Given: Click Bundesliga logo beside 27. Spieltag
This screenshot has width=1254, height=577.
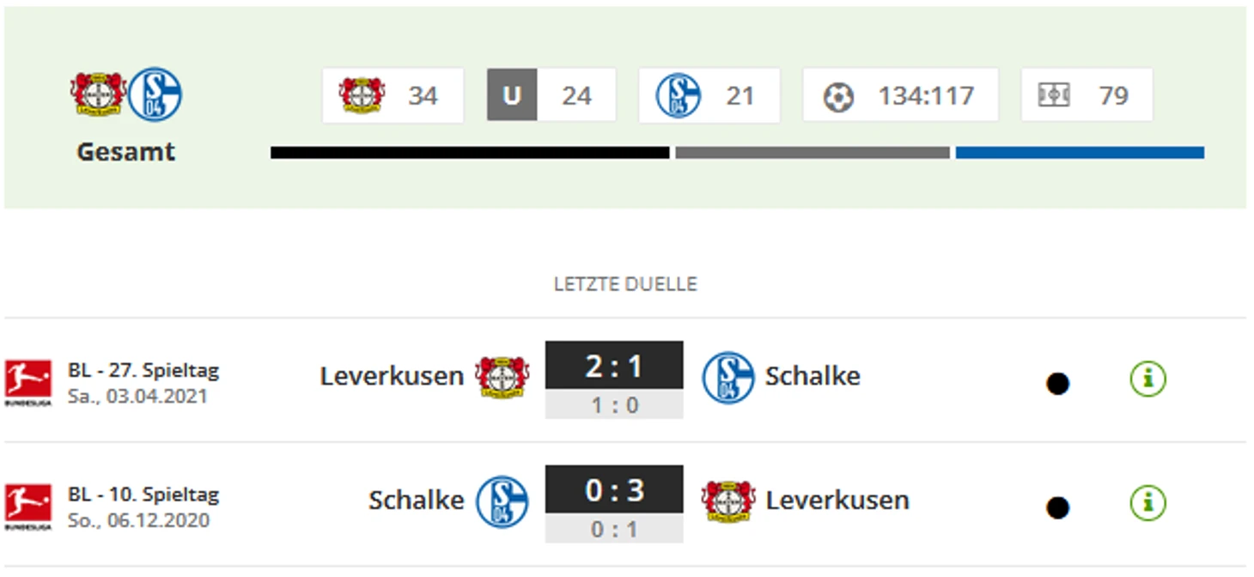Looking at the screenshot, I should pyautogui.click(x=27, y=383).
